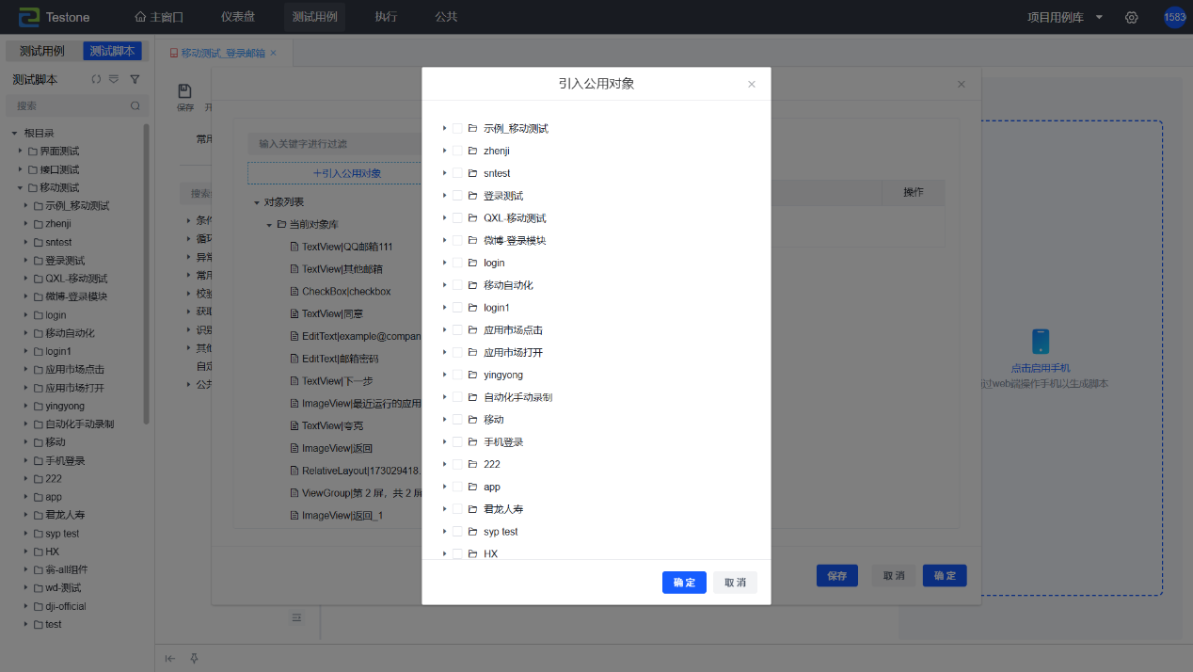Click the Testone logo in the header

[x=56, y=17]
